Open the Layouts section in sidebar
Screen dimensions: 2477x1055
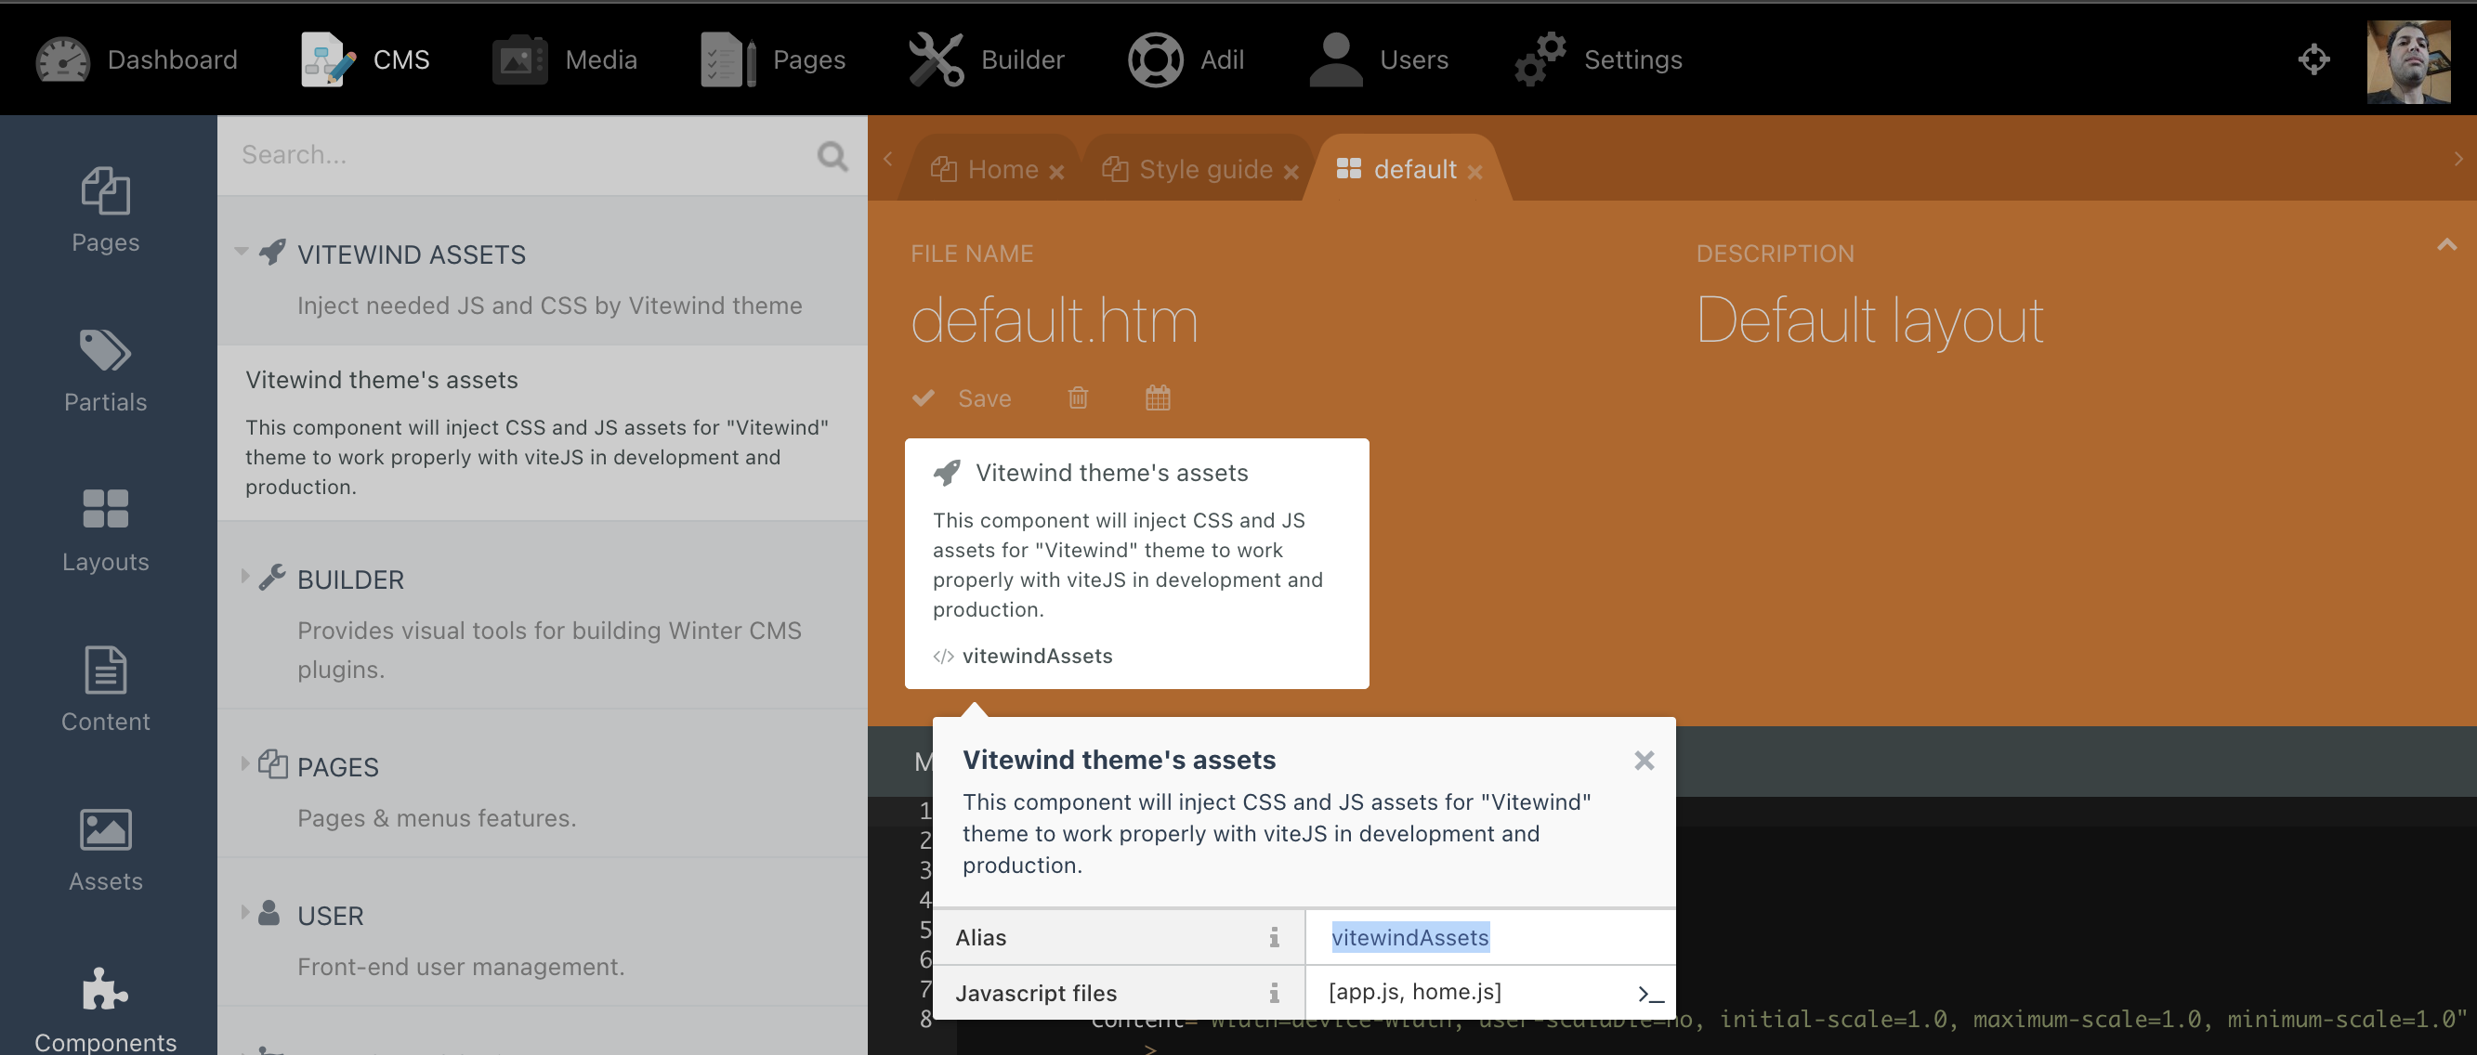pyautogui.click(x=106, y=530)
